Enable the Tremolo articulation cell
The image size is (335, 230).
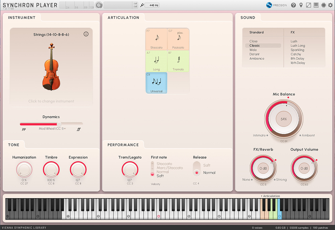click(178, 61)
